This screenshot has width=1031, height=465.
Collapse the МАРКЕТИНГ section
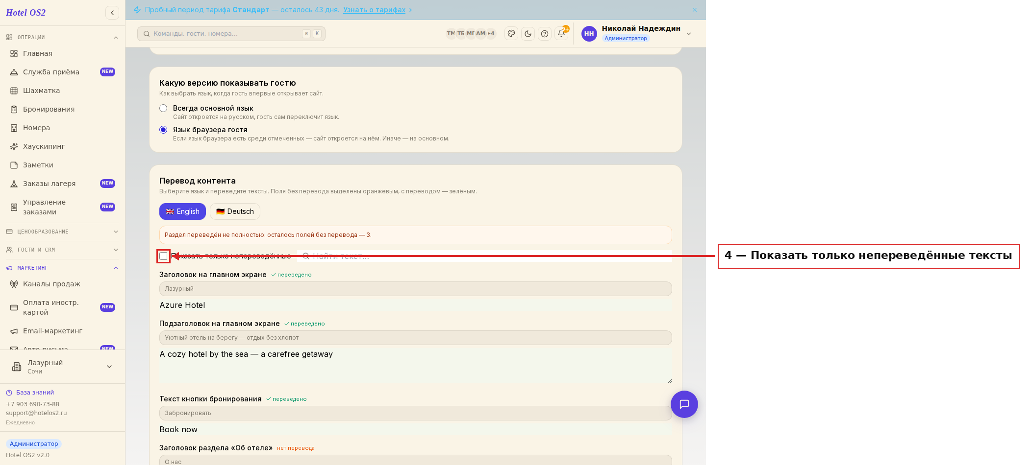point(62,268)
